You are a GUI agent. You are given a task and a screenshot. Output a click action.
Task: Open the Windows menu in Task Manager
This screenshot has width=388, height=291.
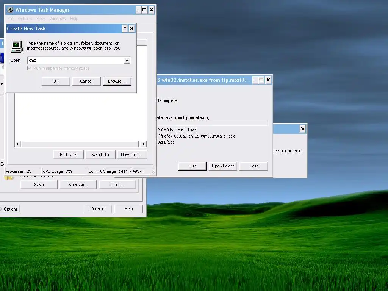point(58,19)
